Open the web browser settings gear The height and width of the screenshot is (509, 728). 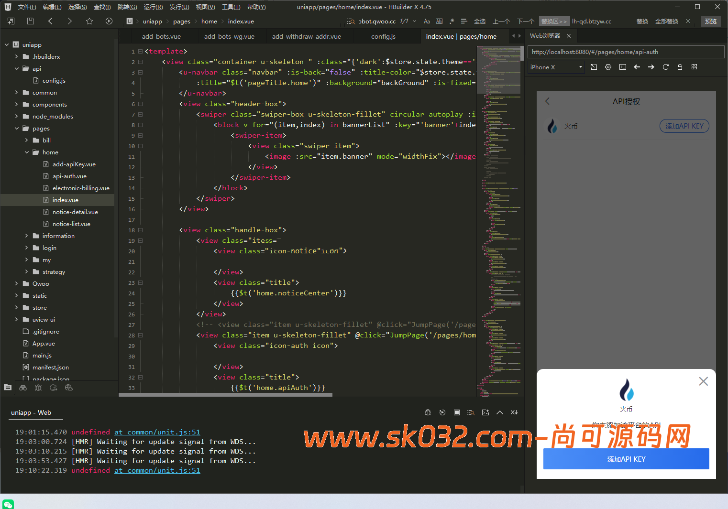pyautogui.click(x=608, y=67)
